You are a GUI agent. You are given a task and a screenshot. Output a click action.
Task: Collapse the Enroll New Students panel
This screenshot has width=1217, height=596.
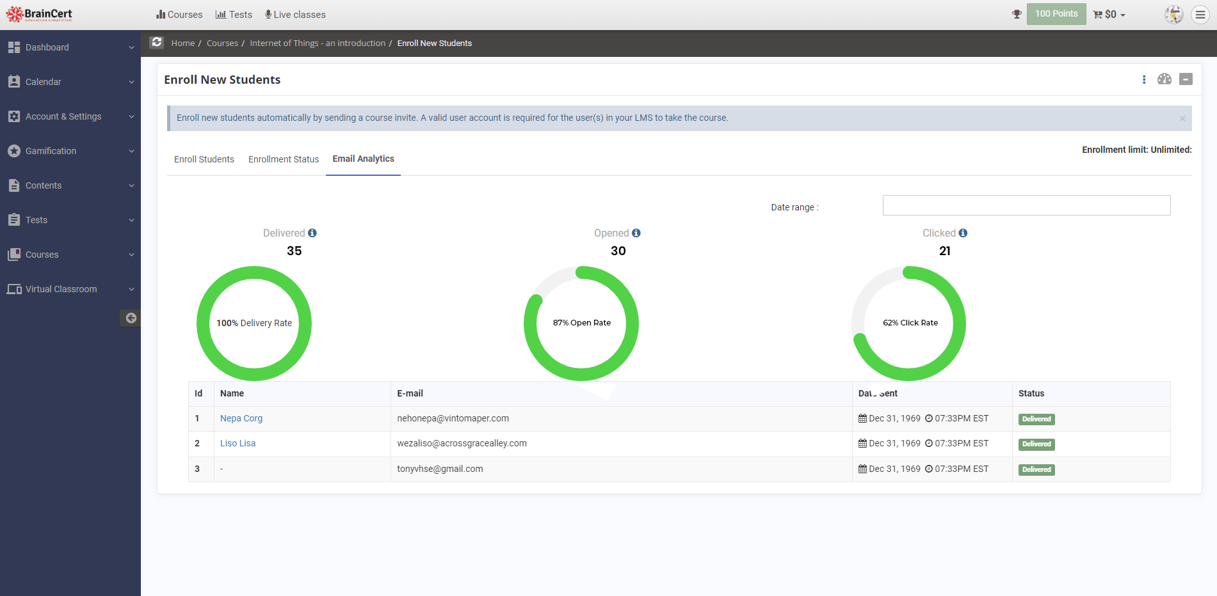point(1186,79)
